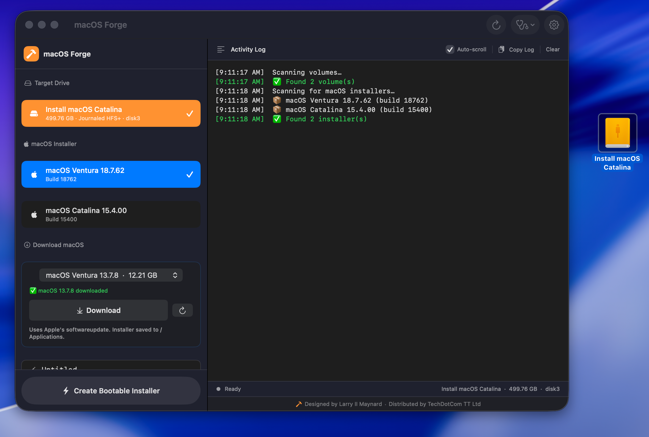Open the stethoscope diagnostics menu
The height and width of the screenshot is (437, 649).
click(525, 25)
